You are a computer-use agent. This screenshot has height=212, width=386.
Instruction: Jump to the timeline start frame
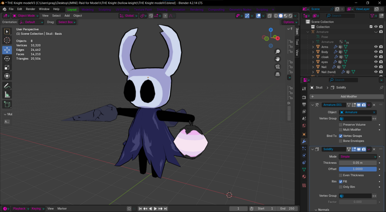(x=140, y=209)
